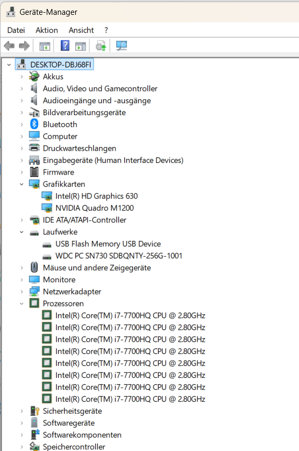Expand the Firmware category
299x451 pixels.
click(22, 172)
